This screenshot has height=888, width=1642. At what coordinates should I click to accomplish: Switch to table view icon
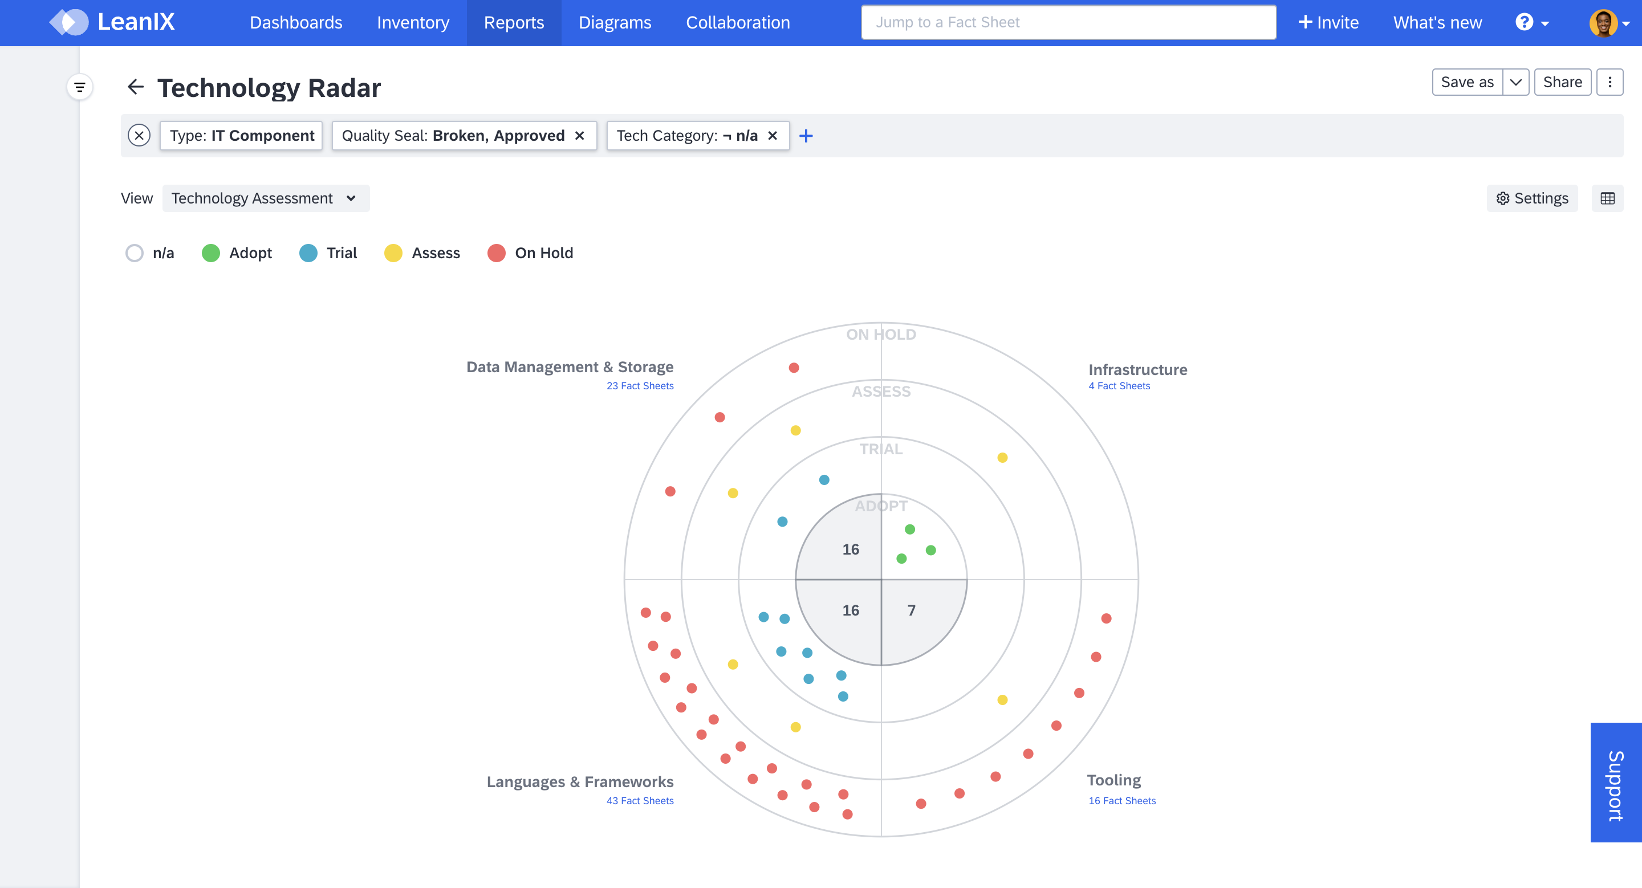tap(1607, 198)
